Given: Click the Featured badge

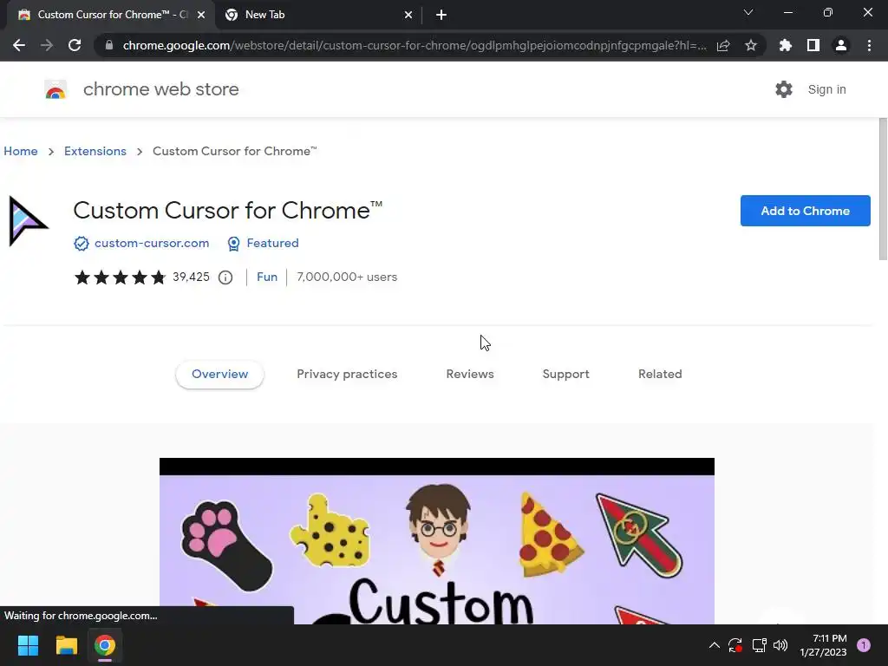Looking at the screenshot, I should 264,243.
